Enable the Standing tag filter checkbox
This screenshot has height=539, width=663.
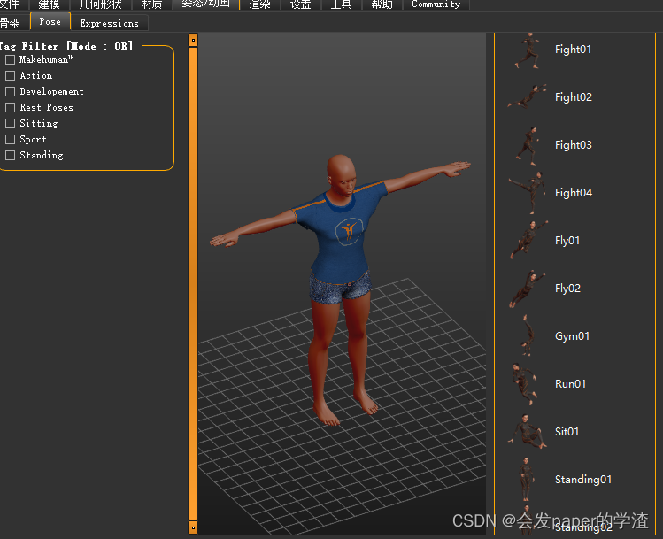click(10, 155)
